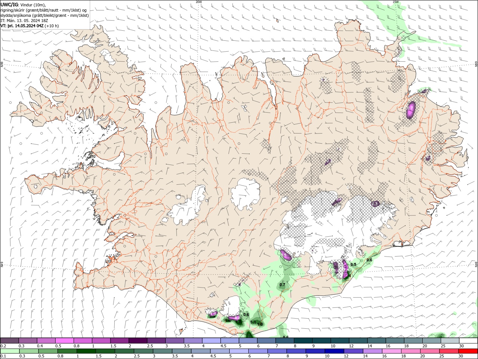
Task: Click the dark navy blue swatch in rain legend
Action: point(334,351)
